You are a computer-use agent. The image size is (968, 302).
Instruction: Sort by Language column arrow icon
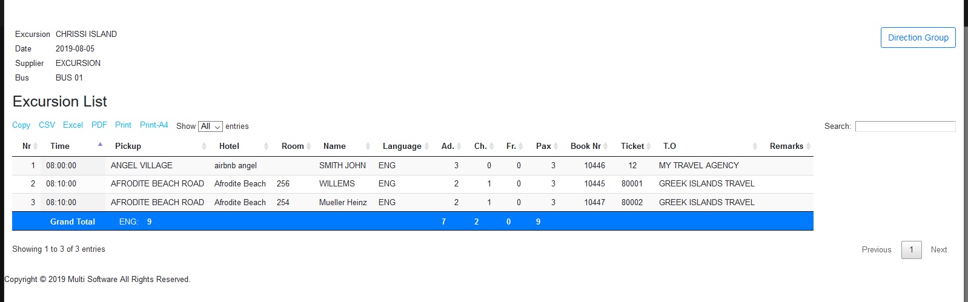pyautogui.click(x=426, y=146)
